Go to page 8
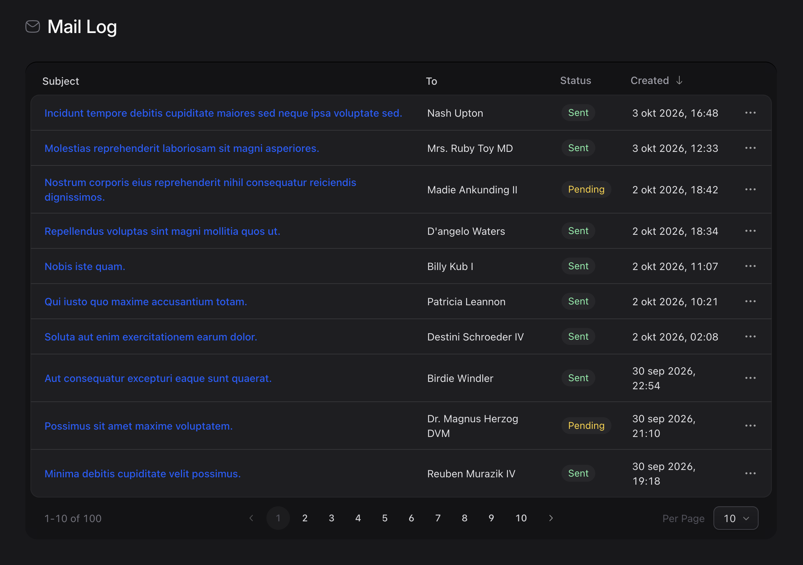Image resolution: width=803 pixels, height=565 pixels. (465, 518)
